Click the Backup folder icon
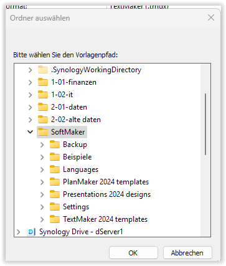Viewport: 226px width, 266px height. tap(55, 145)
